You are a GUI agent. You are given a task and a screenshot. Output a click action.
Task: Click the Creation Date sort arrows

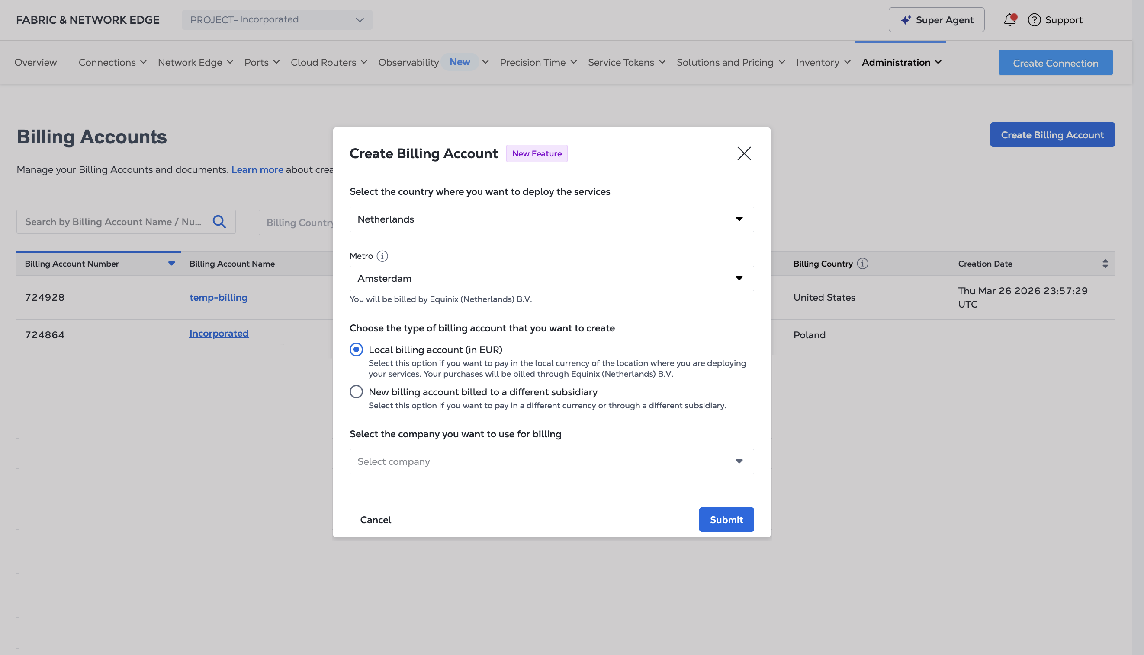coord(1105,264)
